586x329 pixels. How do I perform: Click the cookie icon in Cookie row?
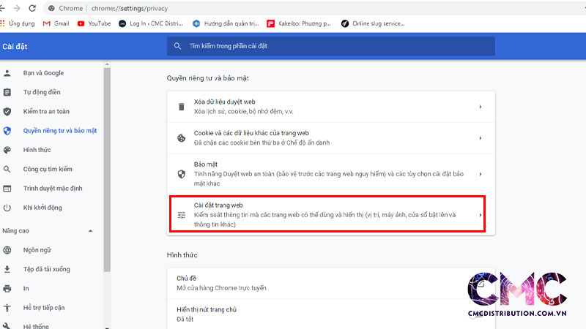[x=181, y=138]
